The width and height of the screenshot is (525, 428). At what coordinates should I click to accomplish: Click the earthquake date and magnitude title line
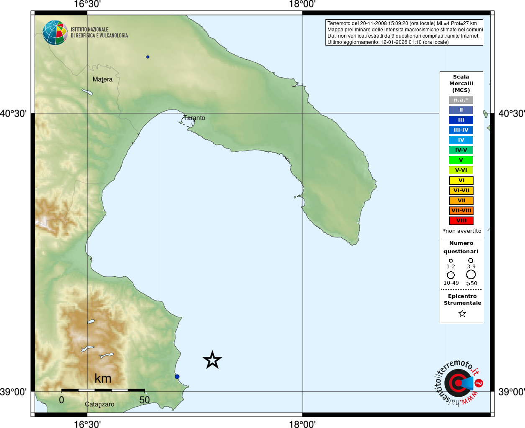[x=402, y=23]
